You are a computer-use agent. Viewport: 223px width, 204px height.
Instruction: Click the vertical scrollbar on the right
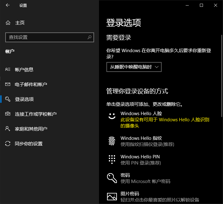[x=222, y=76]
